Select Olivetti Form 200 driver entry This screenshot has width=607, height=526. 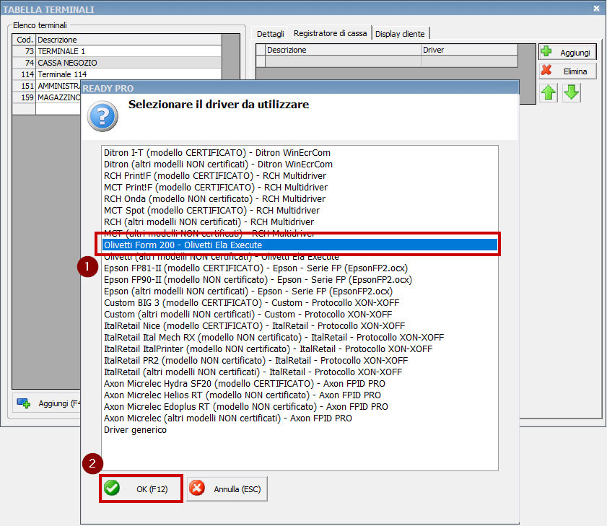tap(300, 245)
